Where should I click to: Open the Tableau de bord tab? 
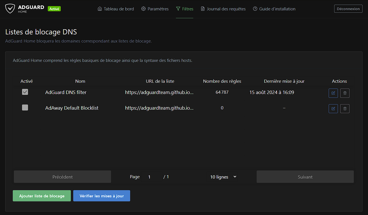pyautogui.click(x=116, y=9)
